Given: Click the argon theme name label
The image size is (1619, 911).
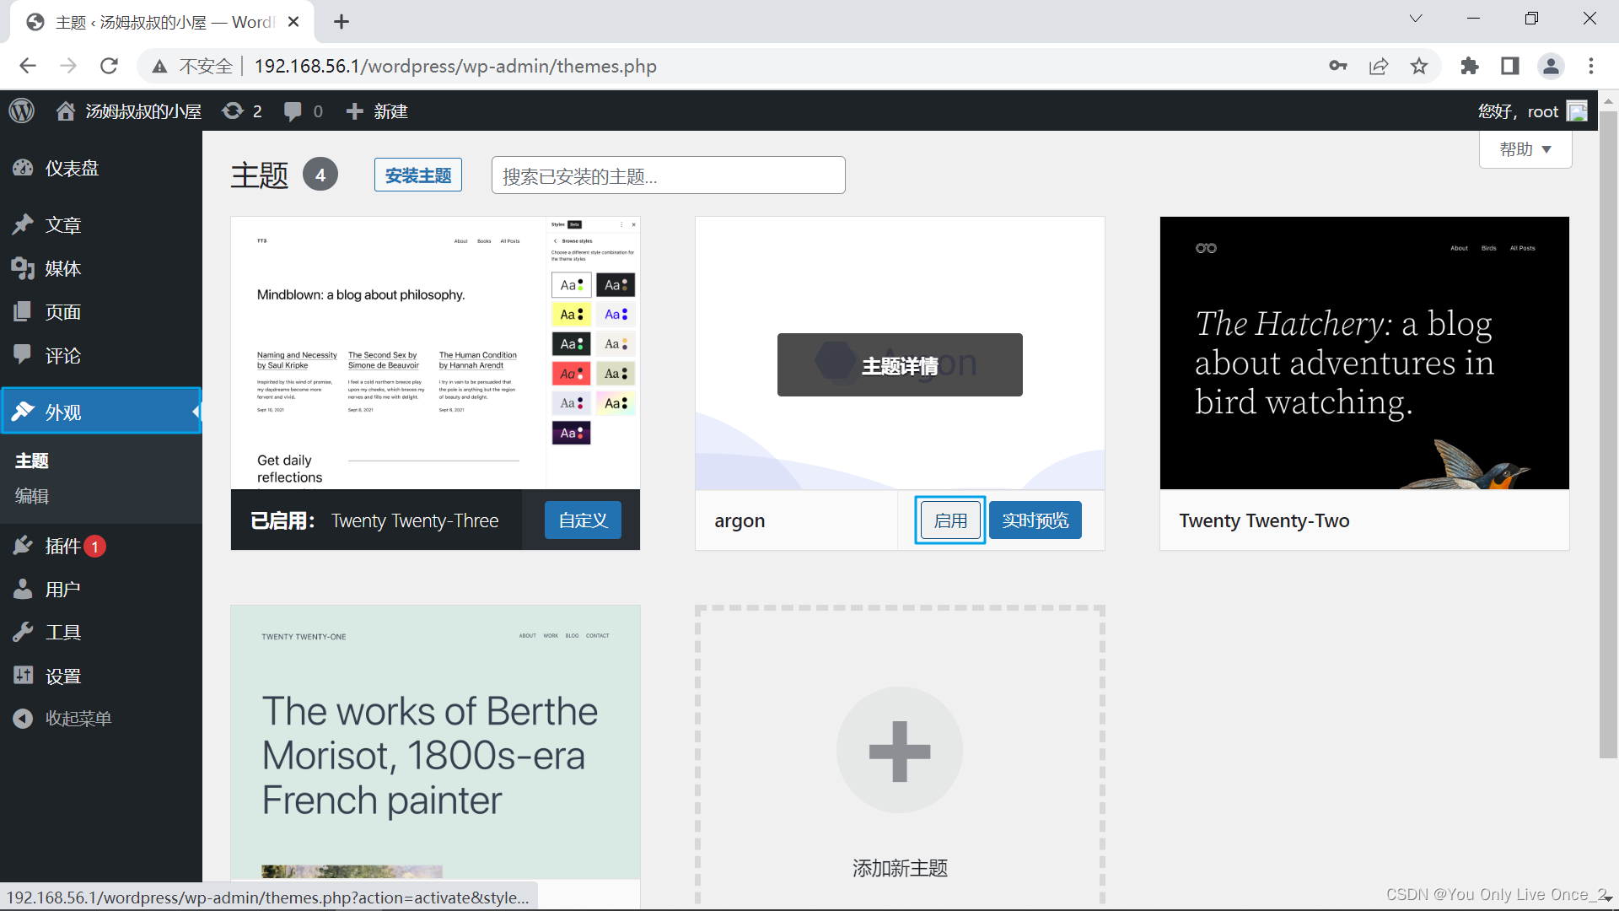Looking at the screenshot, I should pos(740,520).
